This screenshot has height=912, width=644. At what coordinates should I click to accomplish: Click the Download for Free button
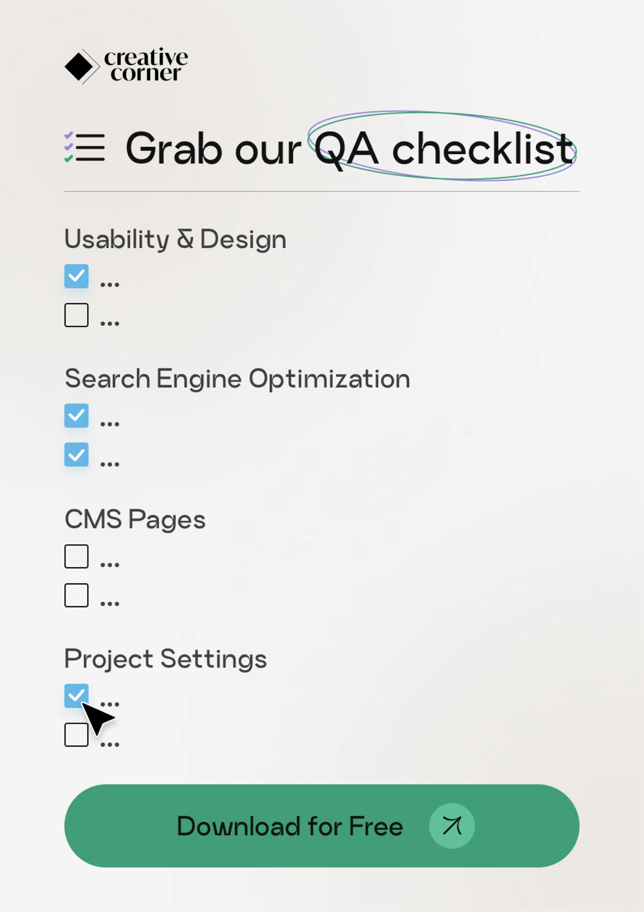point(322,826)
